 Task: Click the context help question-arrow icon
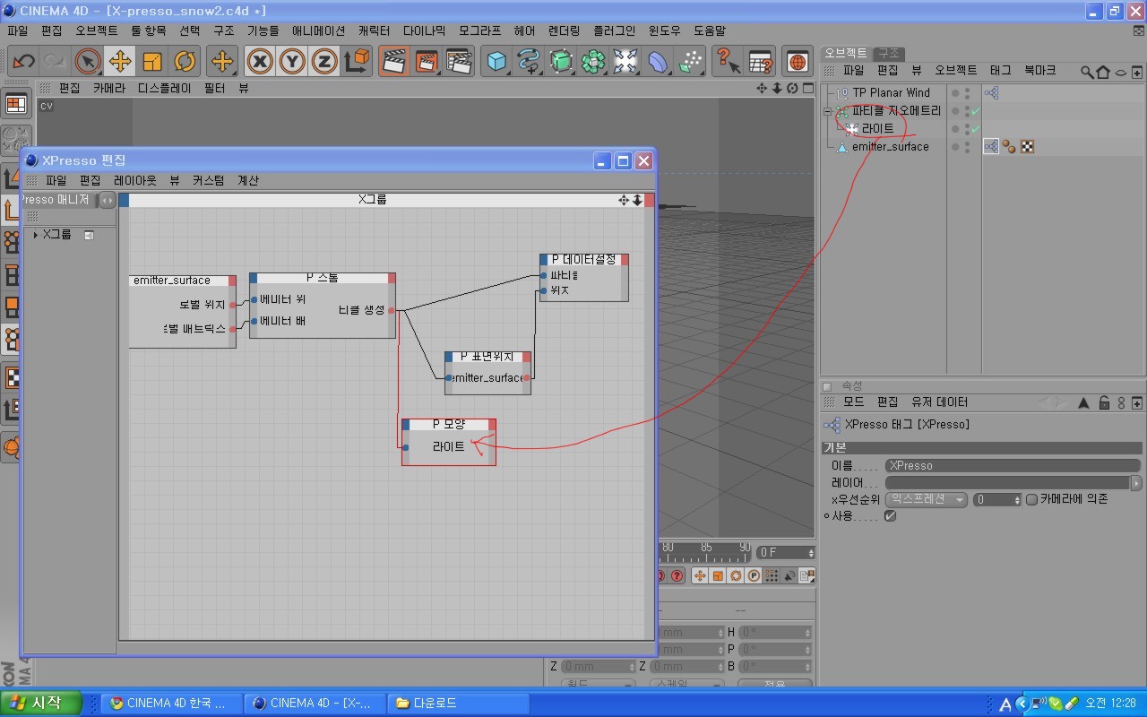pos(728,62)
